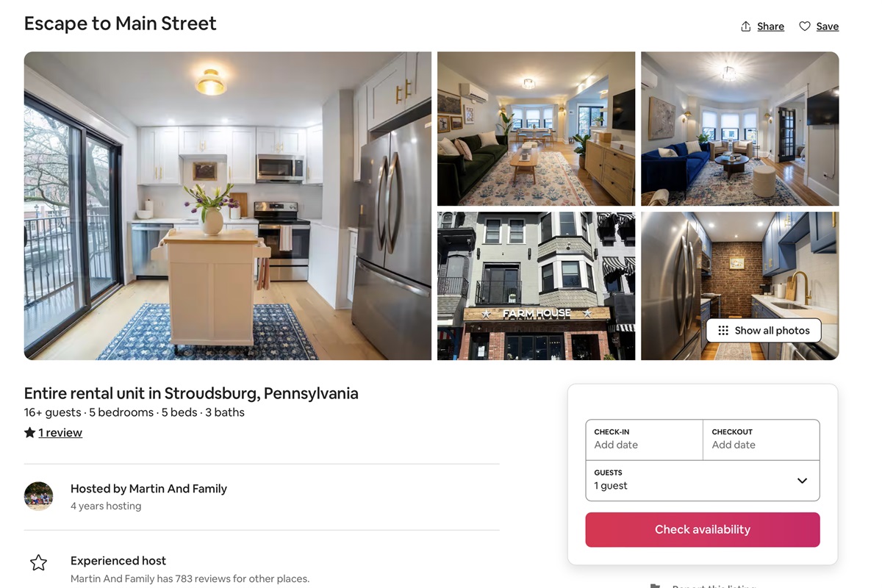This screenshot has height=588, width=882.
Task: Click the host profile picture
Action: point(38,496)
